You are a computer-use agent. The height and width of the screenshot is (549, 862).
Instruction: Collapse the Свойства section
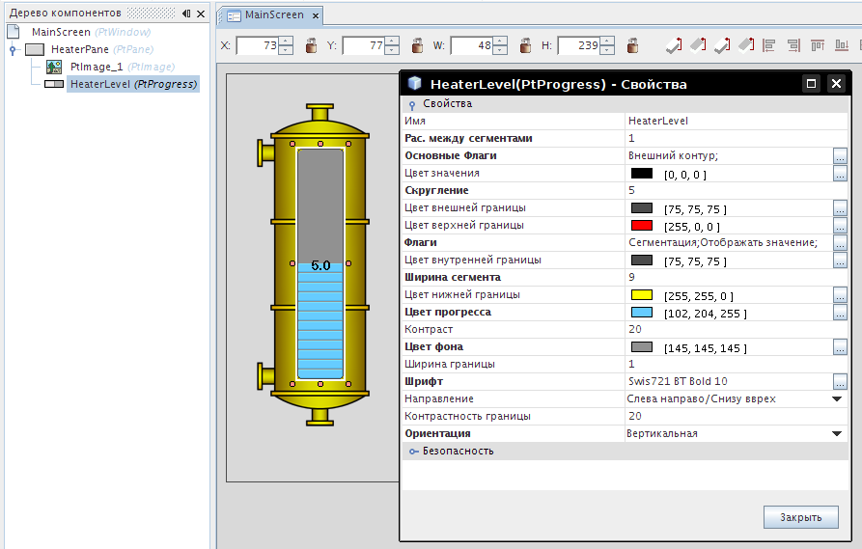pyautogui.click(x=412, y=104)
